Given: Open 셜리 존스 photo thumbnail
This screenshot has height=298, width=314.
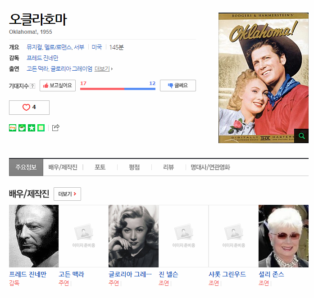Looking at the screenshot, I should click(x=283, y=236).
